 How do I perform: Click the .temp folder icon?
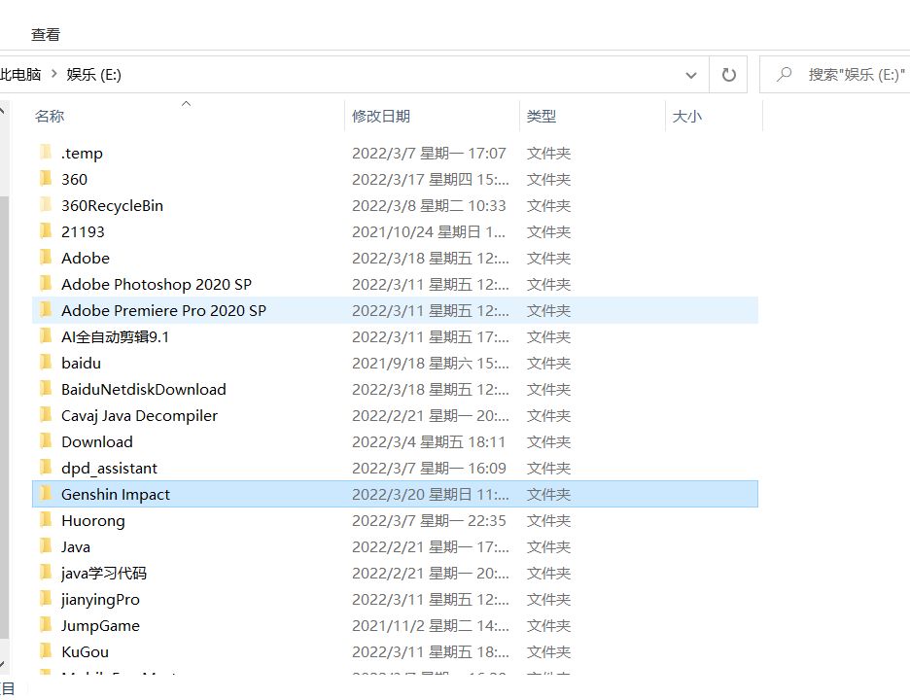[46, 152]
